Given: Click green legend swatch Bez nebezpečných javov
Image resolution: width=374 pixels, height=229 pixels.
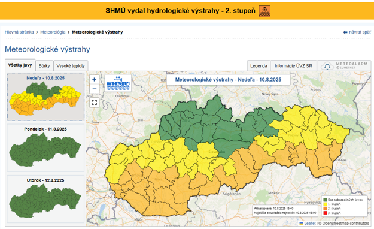Looking at the screenshot, I should pyautogui.click(x=325, y=200).
